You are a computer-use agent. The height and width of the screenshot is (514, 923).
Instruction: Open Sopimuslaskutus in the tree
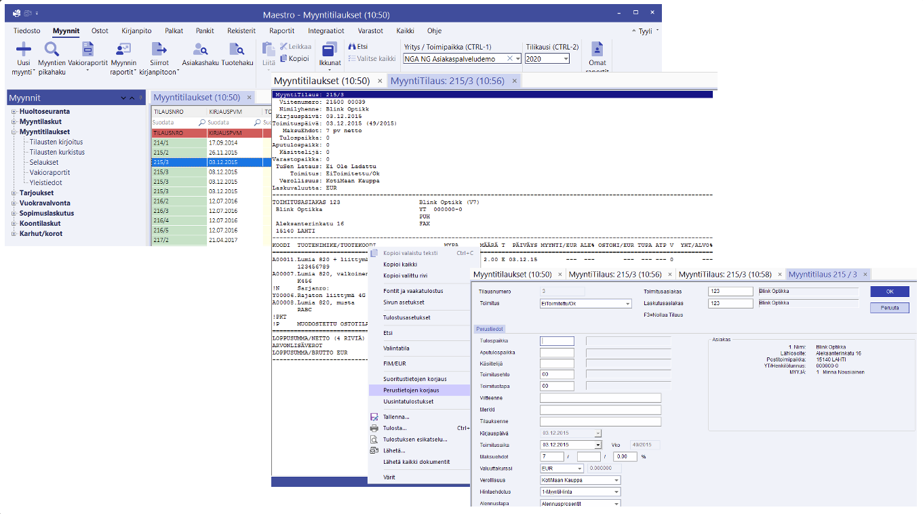coord(47,214)
